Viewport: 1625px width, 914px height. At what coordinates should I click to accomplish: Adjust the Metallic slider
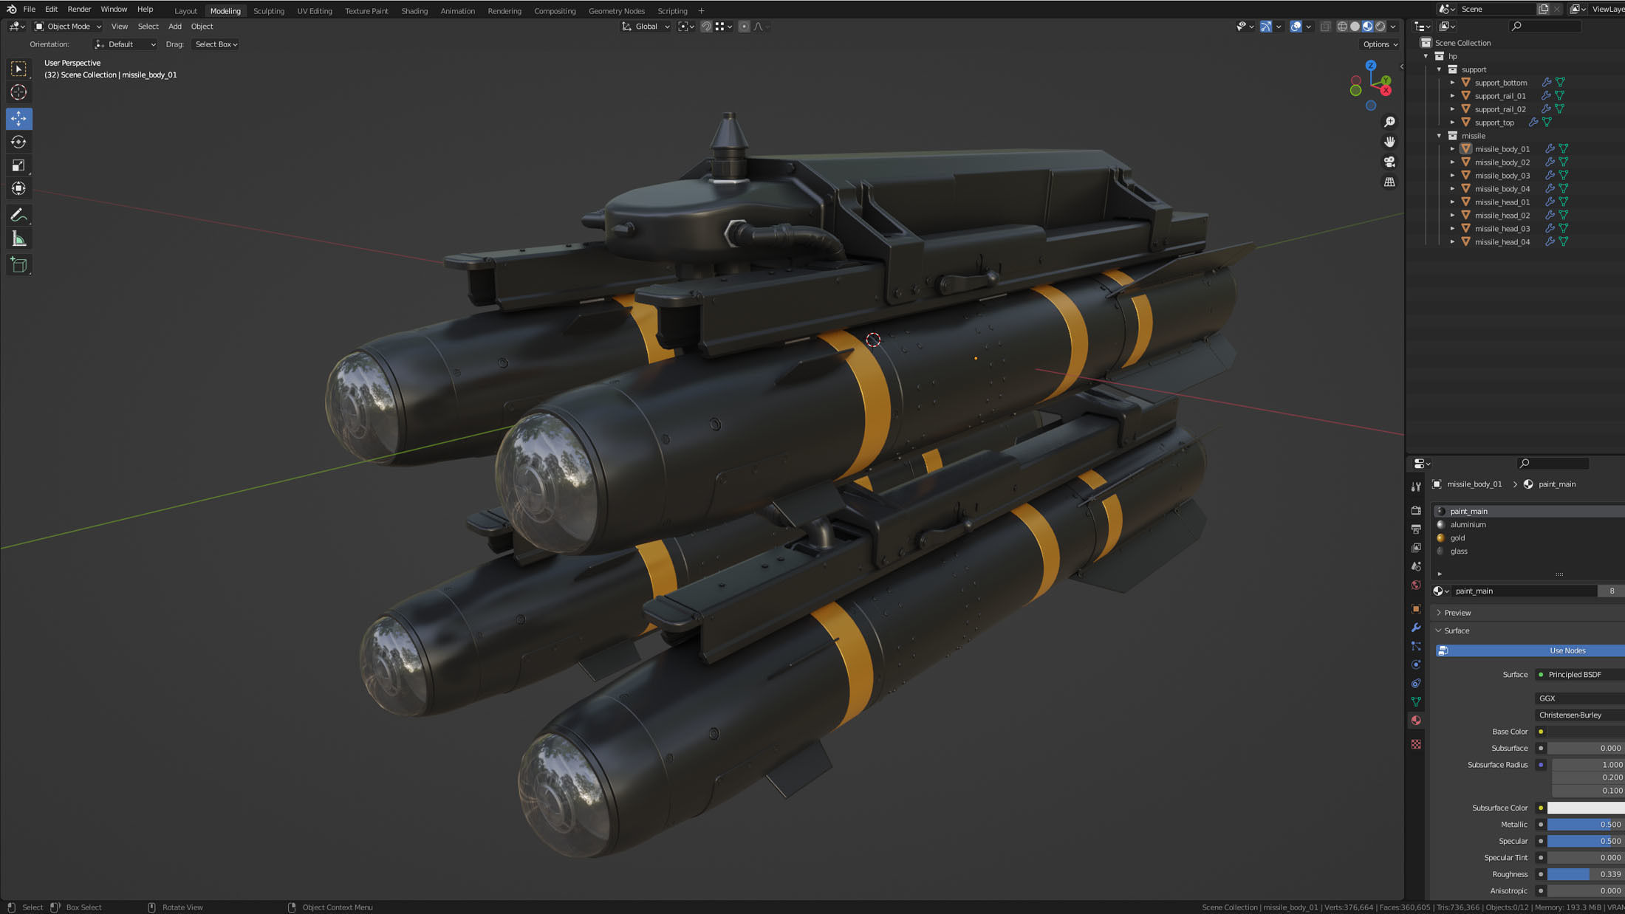[x=1586, y=825]
